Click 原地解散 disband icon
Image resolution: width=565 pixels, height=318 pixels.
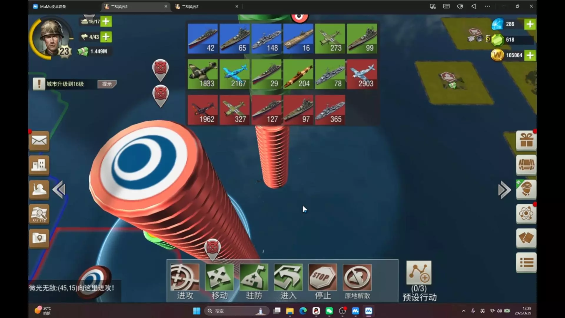pos(357,278)
